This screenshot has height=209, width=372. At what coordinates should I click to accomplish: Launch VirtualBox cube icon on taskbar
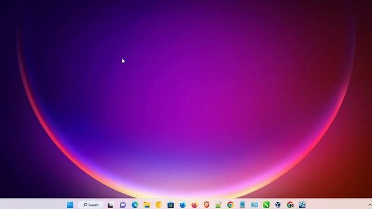[278, 205]
